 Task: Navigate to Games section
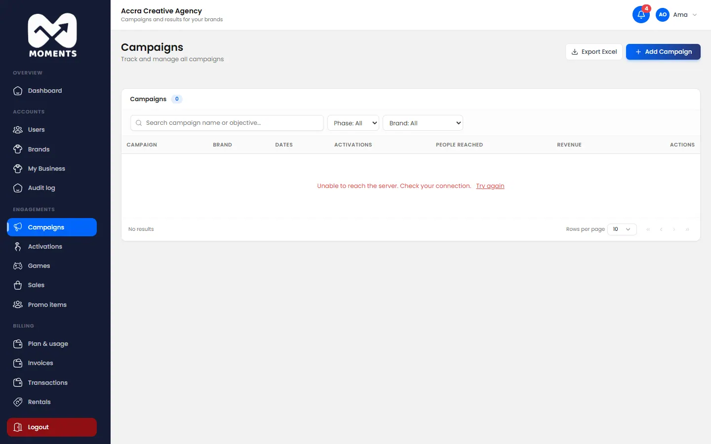tap(52, 266)
